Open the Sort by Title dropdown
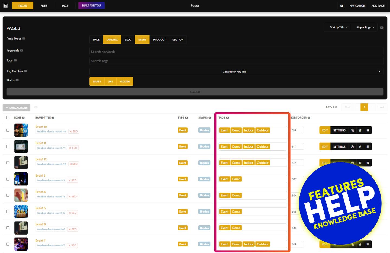 tap(338, 27)
